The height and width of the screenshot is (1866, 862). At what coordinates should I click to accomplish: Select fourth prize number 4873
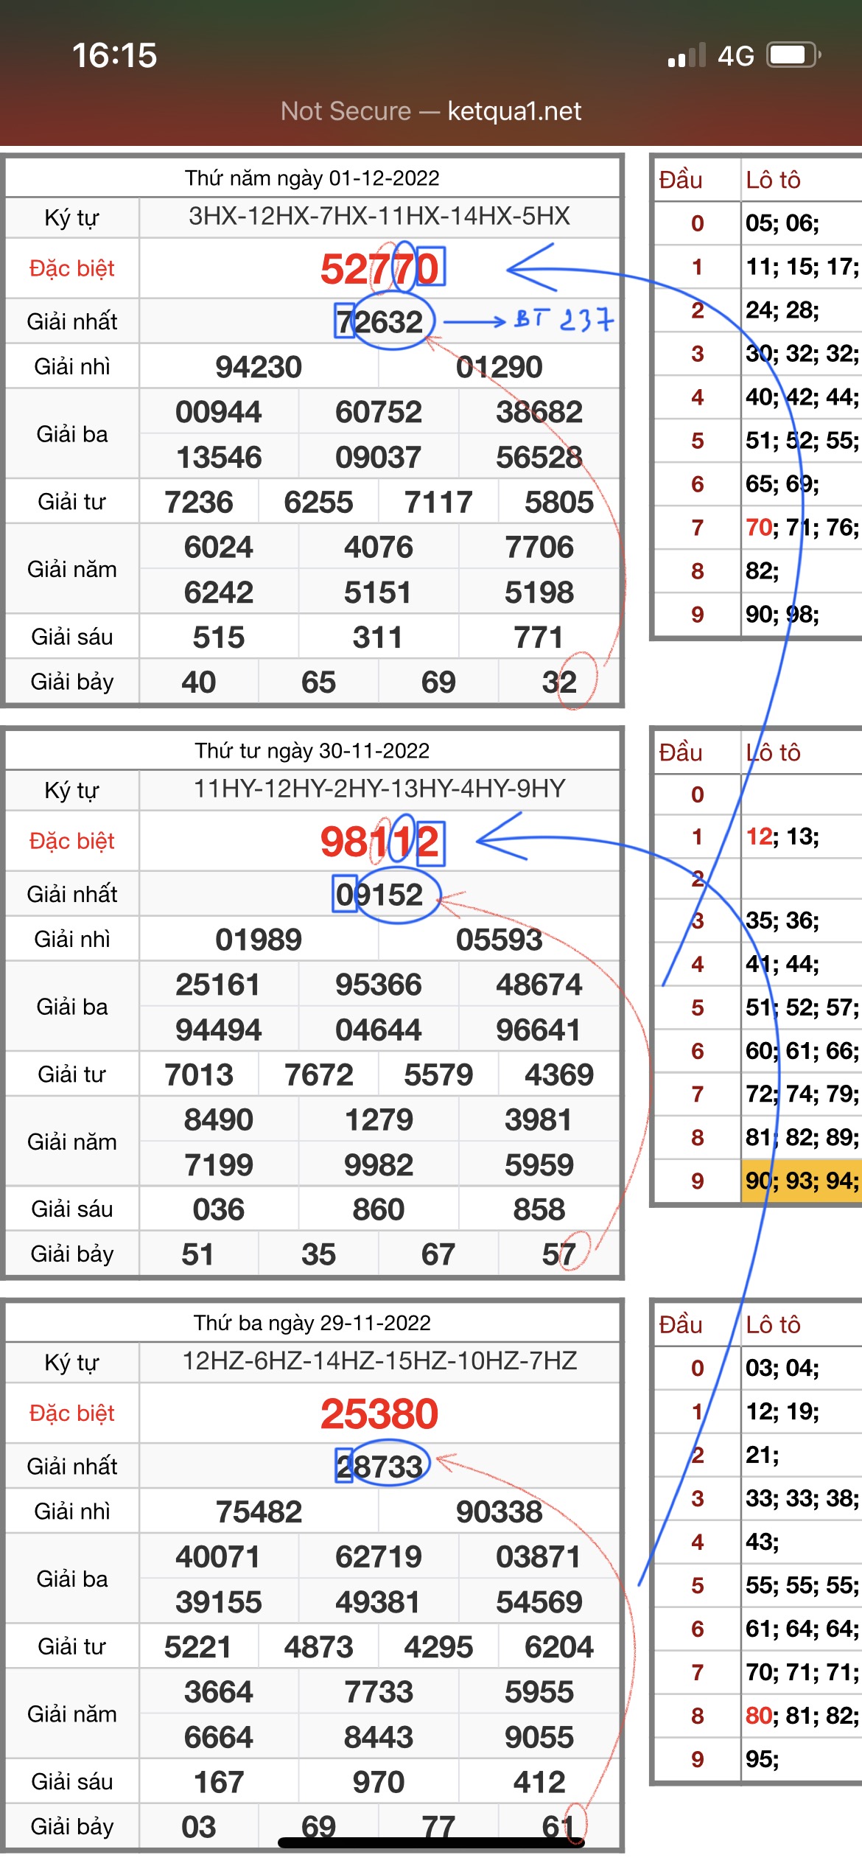pos(319,1647)
